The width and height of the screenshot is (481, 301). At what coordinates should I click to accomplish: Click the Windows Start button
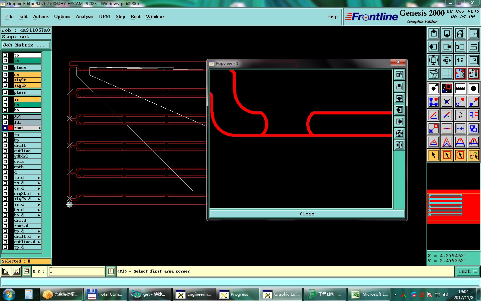tap(9, 294)
